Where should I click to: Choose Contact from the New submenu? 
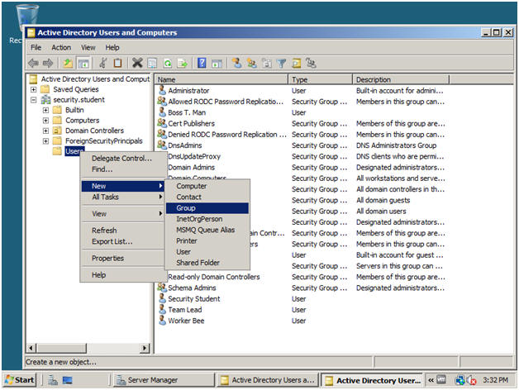[x=207, y=197]
